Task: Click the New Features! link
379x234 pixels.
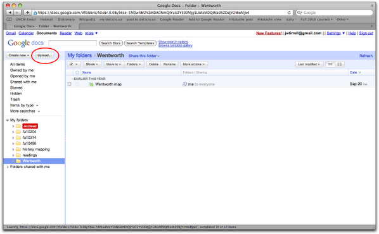Action: (269, 33)
